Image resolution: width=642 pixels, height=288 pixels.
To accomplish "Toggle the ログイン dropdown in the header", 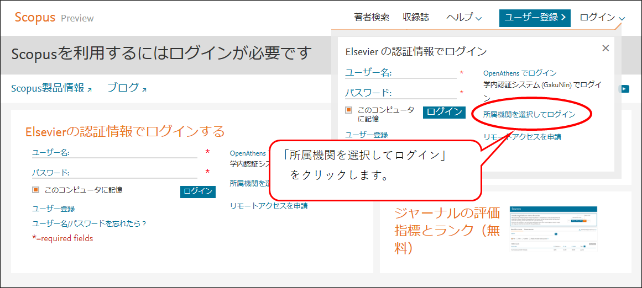I will pyautogui.click(x=602, y=18).
